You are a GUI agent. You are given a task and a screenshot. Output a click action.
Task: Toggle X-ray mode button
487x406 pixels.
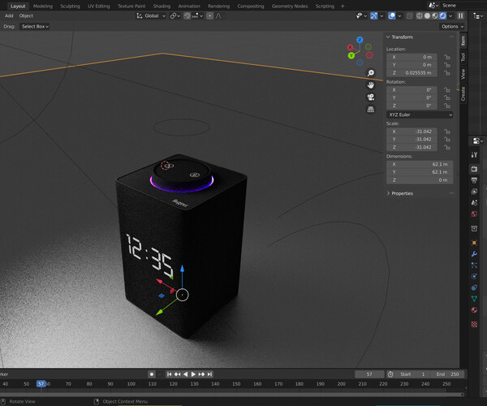tap(409, 16)
